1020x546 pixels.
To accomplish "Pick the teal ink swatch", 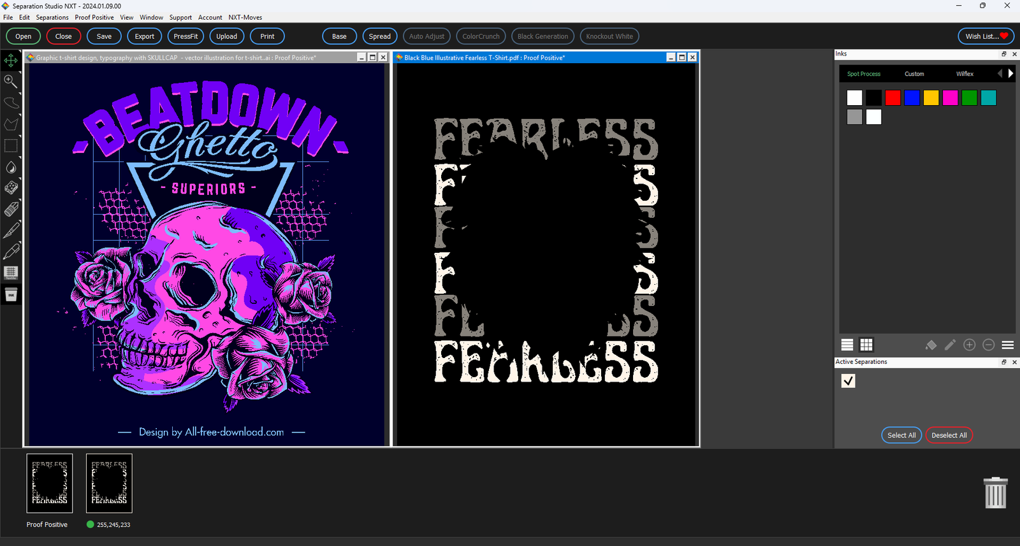I will 989,97.
